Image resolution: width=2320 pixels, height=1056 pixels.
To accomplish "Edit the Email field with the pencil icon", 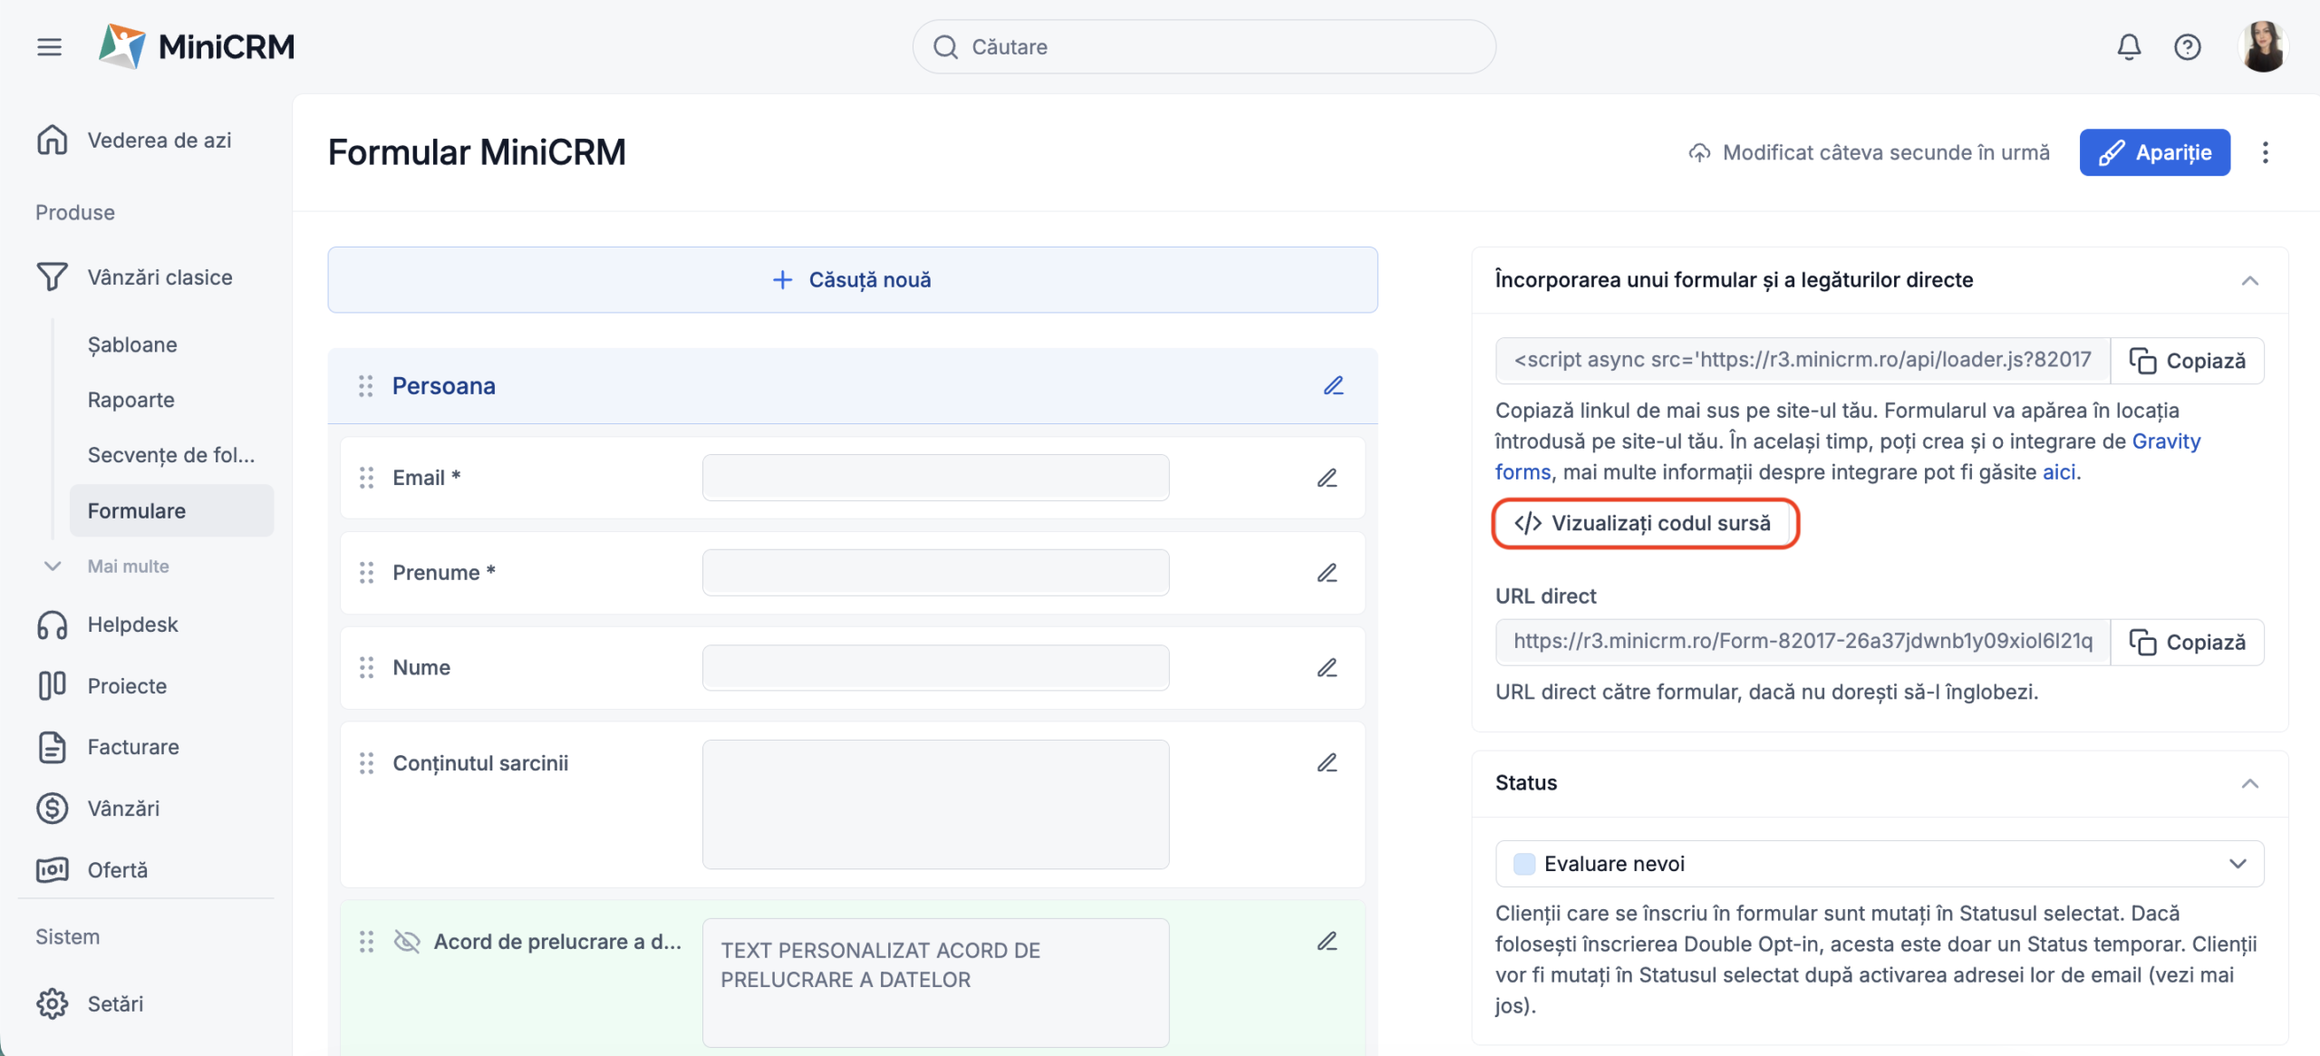I will [x=1327, y=478].
